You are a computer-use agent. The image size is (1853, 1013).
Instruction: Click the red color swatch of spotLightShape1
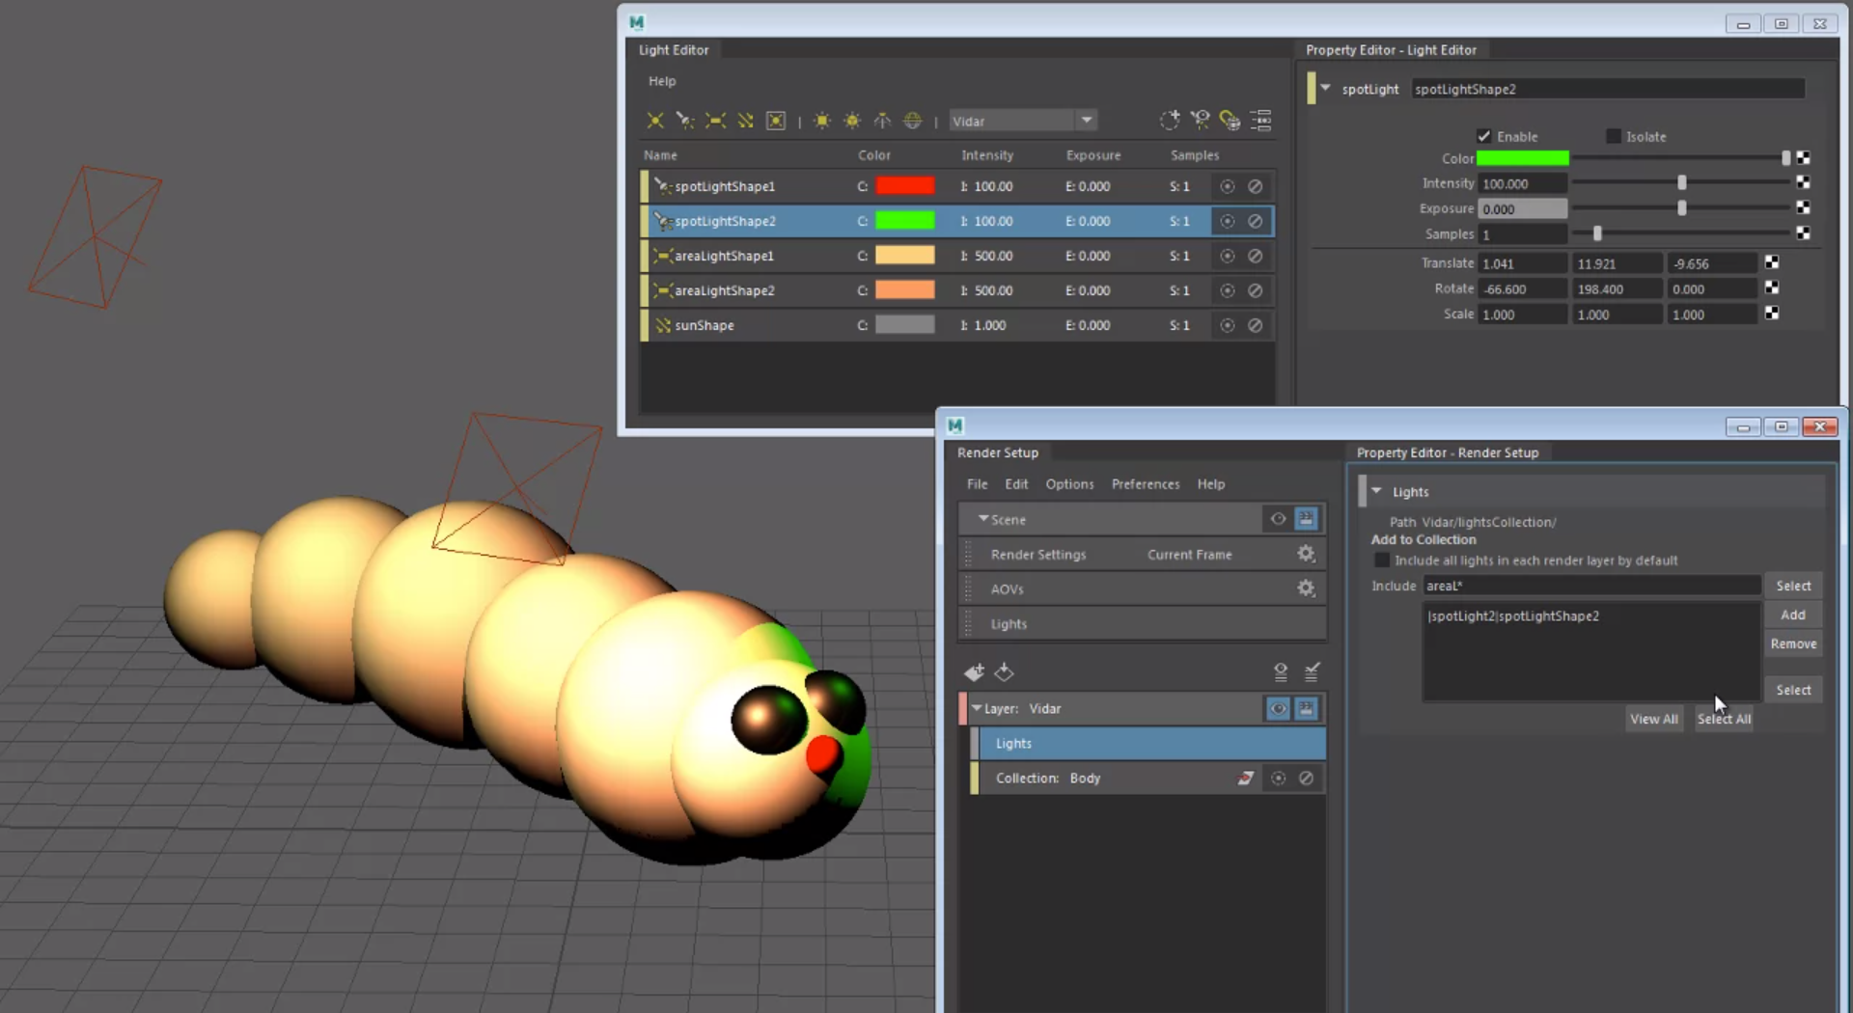(x=904, y=186)
